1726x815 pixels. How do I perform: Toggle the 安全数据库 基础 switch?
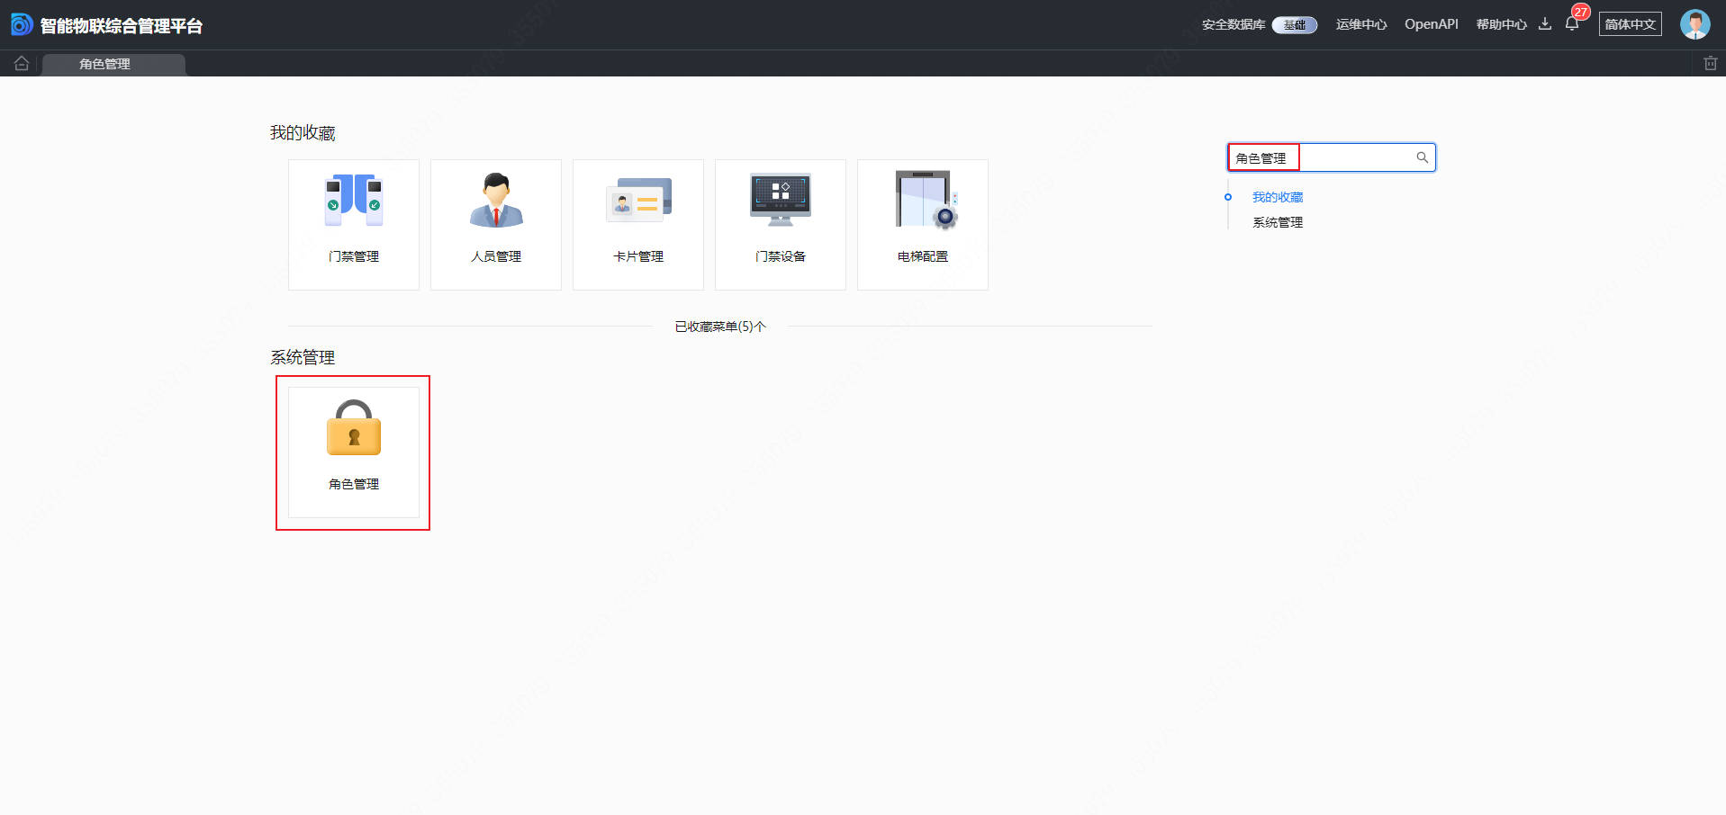1294,25
